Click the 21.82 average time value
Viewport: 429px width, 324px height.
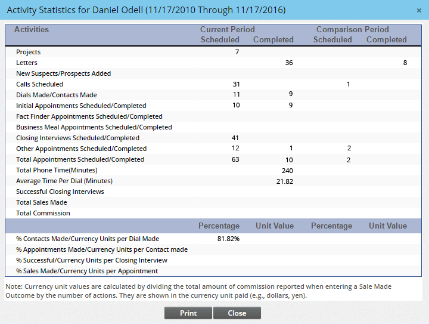tap(284, 181)
